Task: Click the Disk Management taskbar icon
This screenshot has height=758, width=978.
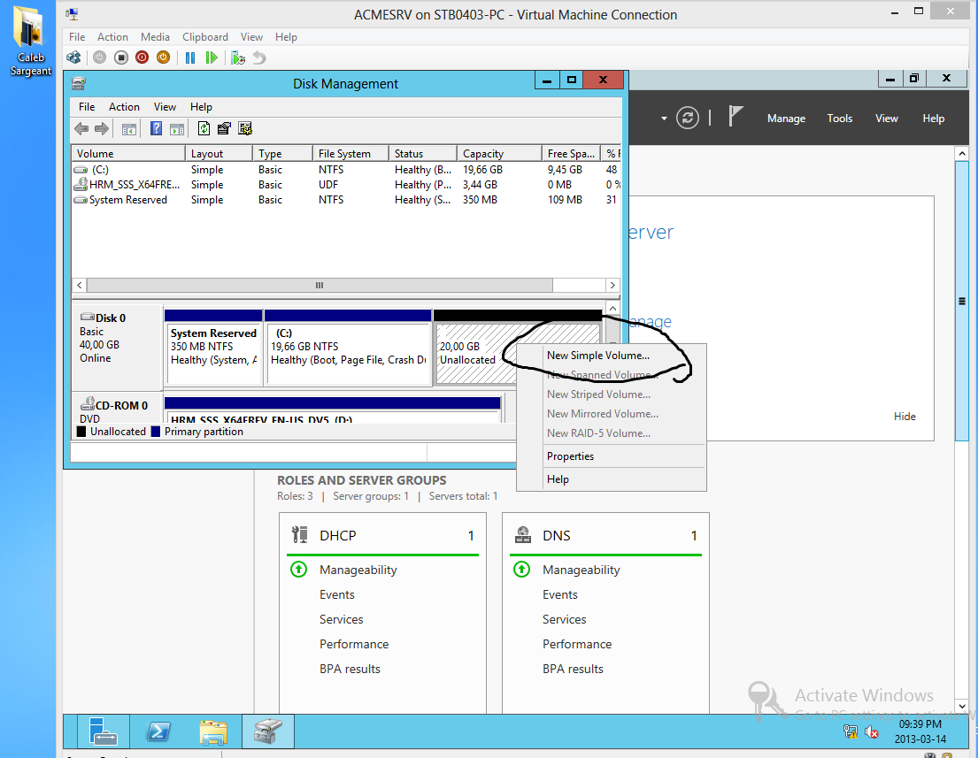Action: 268,731
